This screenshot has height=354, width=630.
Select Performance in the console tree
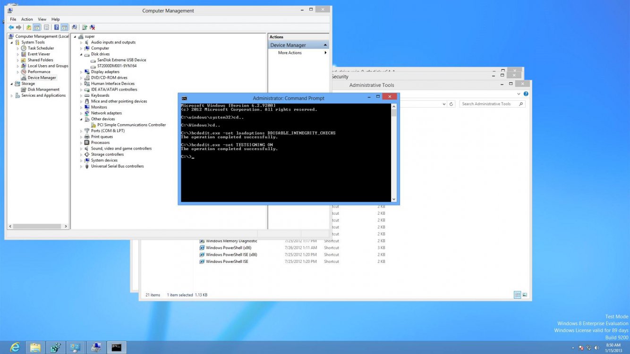(39, 72)
